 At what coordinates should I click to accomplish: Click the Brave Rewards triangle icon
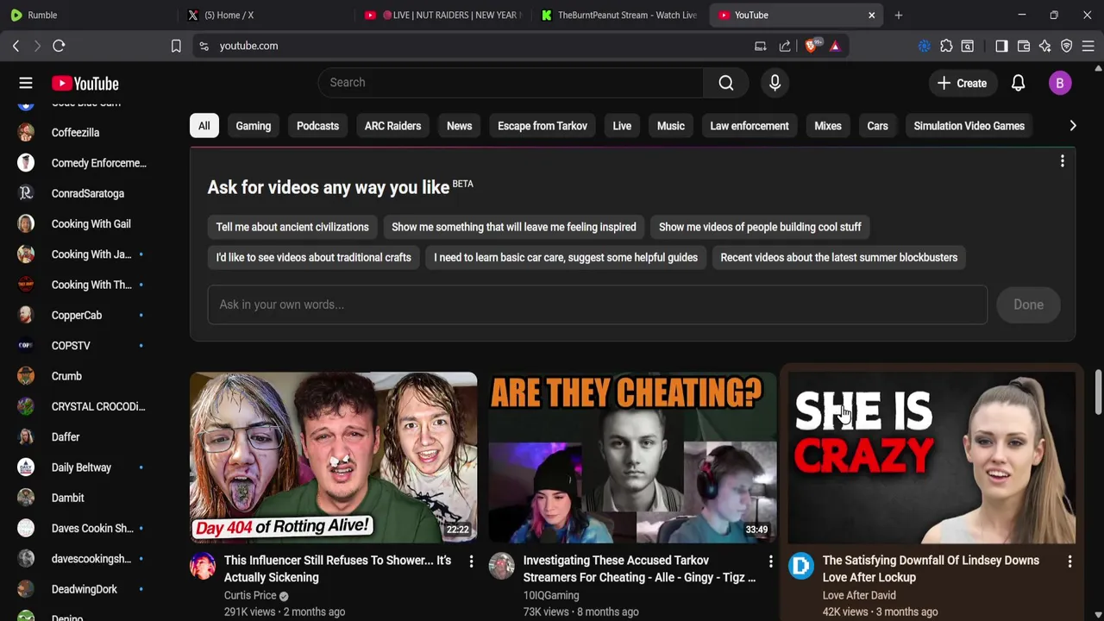[x=835, y=46]
